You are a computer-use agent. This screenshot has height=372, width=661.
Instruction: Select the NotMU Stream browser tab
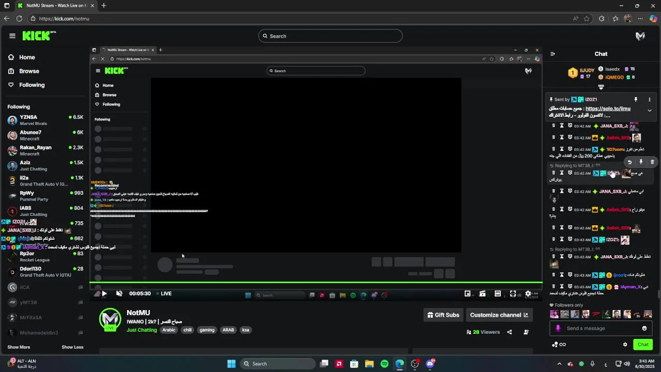(x=56, y=6)
